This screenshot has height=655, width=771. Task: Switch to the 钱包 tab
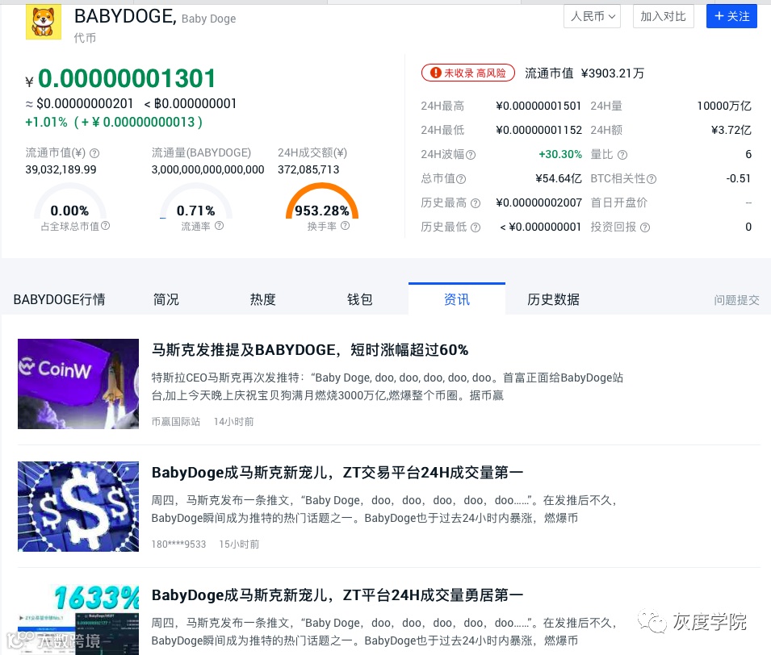pyautogui.click(x=360, y=299)
